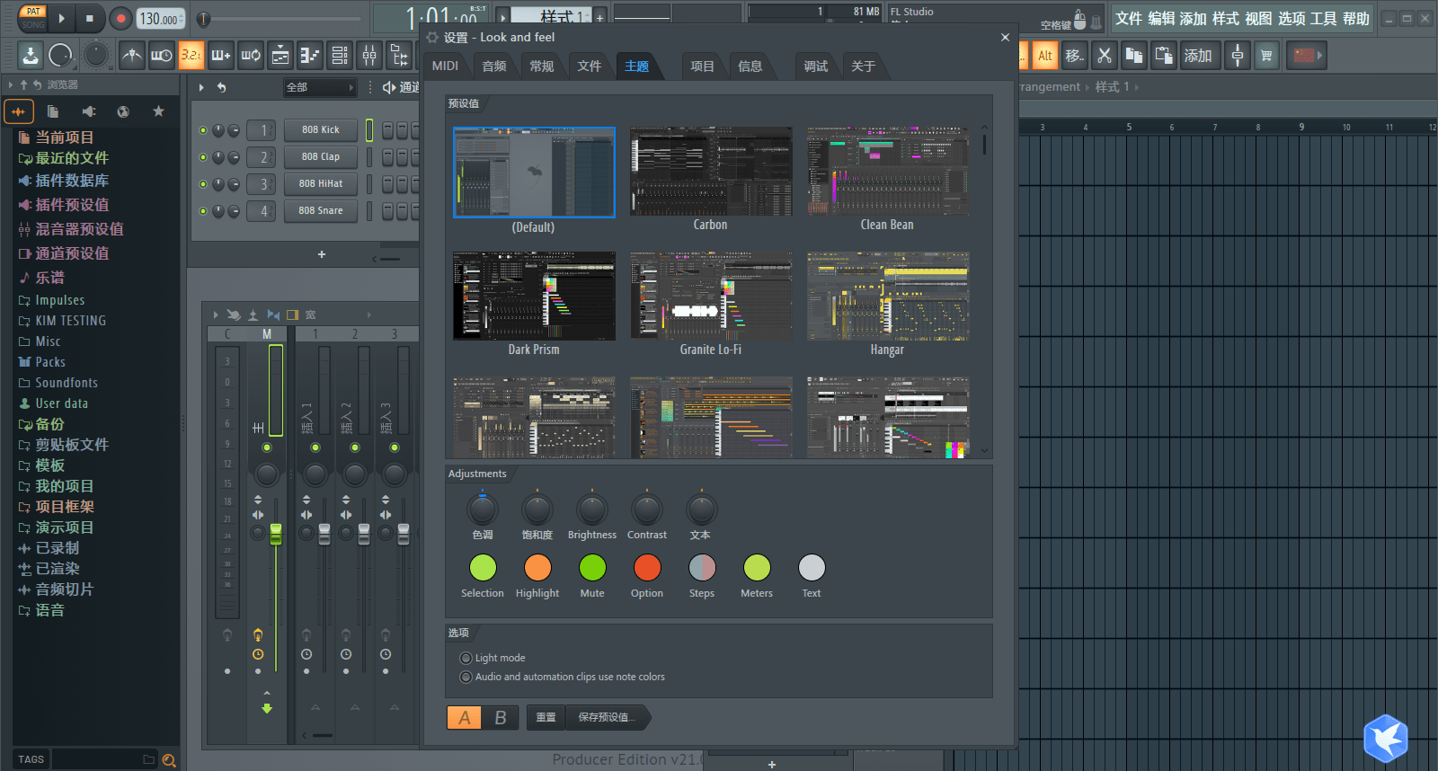Click the Option red color swatch
This screenshot has height=771, width=1438.
(x=647, y=567)
